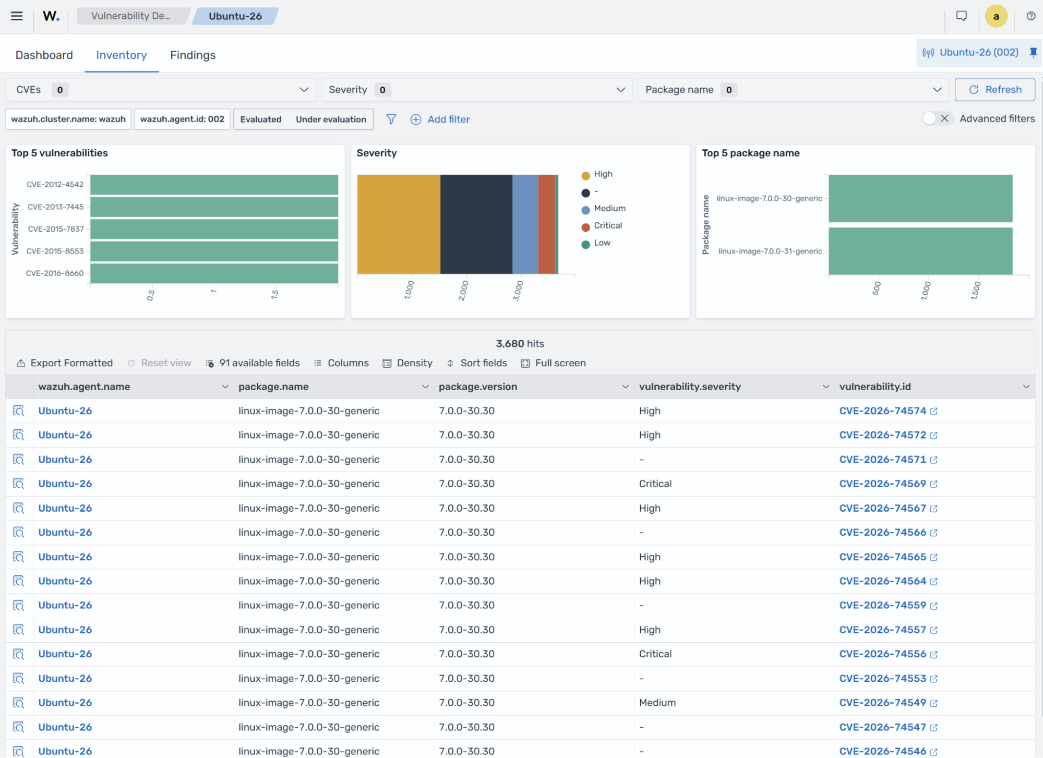Viewport: 1043px width, 758px height.
Task: Select the Under evaluation filter option
Action: [331, 119]
